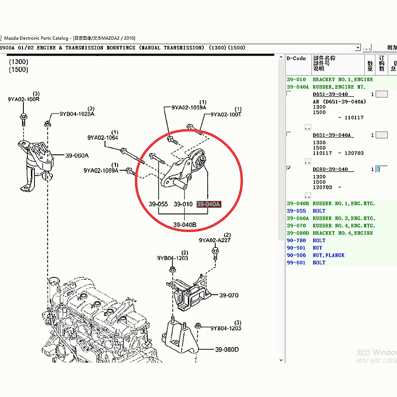The height and width of the screenshot is (397, 397).
Task: Click the ".." button under the D651-39-040 entry
Action: pyautogui.click(x=307, y=127)
